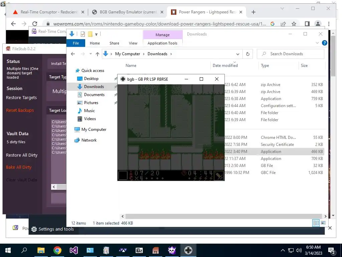342x257 pixels.
Task: Open the Explorer File menu
Action: pos(76,43)
